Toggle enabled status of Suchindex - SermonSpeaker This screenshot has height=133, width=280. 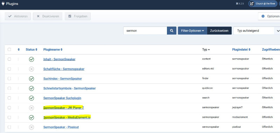tap(31, 79)
